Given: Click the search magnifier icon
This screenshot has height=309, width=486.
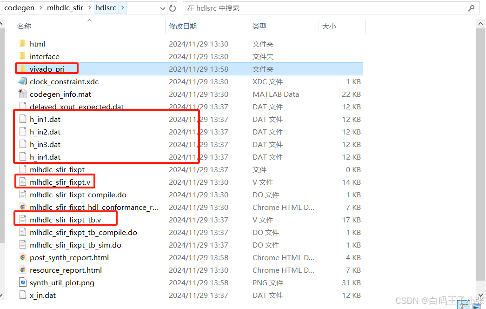Looking at the screenshot, I should 471,8.
